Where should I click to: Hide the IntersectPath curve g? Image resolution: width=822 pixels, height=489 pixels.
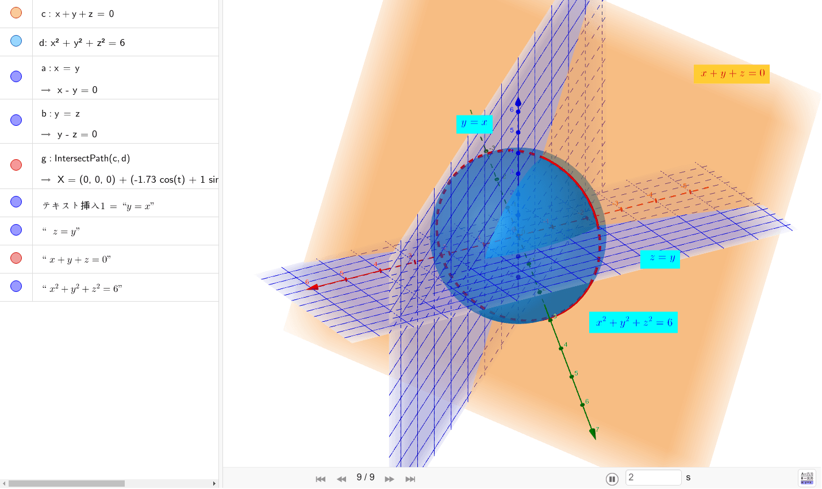tap(16, 165)
